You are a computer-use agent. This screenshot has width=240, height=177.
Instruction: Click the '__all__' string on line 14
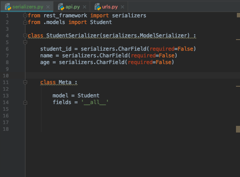tap(95, 102)
